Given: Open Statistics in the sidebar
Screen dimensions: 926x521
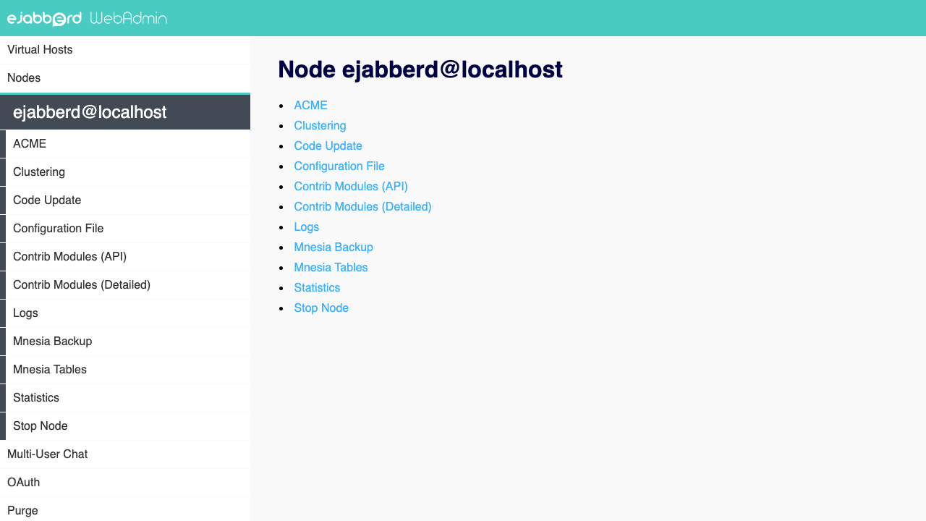Looking at the screenshot, I should tap(128, 398).
